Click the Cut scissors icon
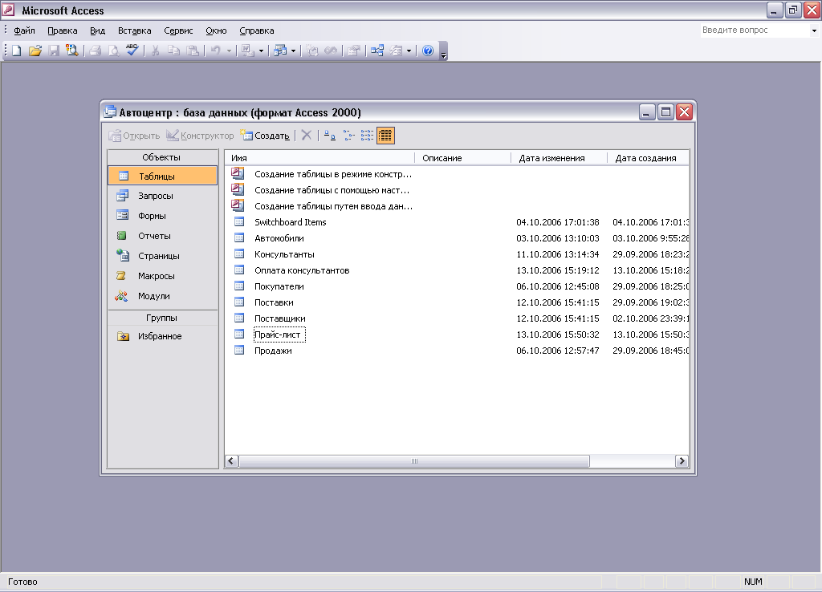The height and width of the screenshot is (592, 822). (x=155, y=51)
